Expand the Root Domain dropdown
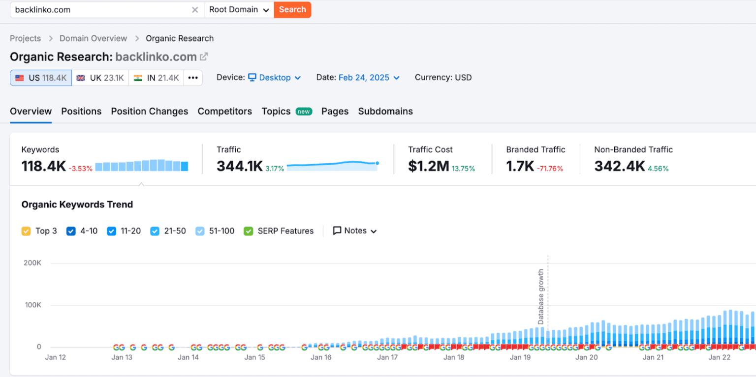Image resolution: width=756 pixels, height=377 pixels. (x=239, y=10)
